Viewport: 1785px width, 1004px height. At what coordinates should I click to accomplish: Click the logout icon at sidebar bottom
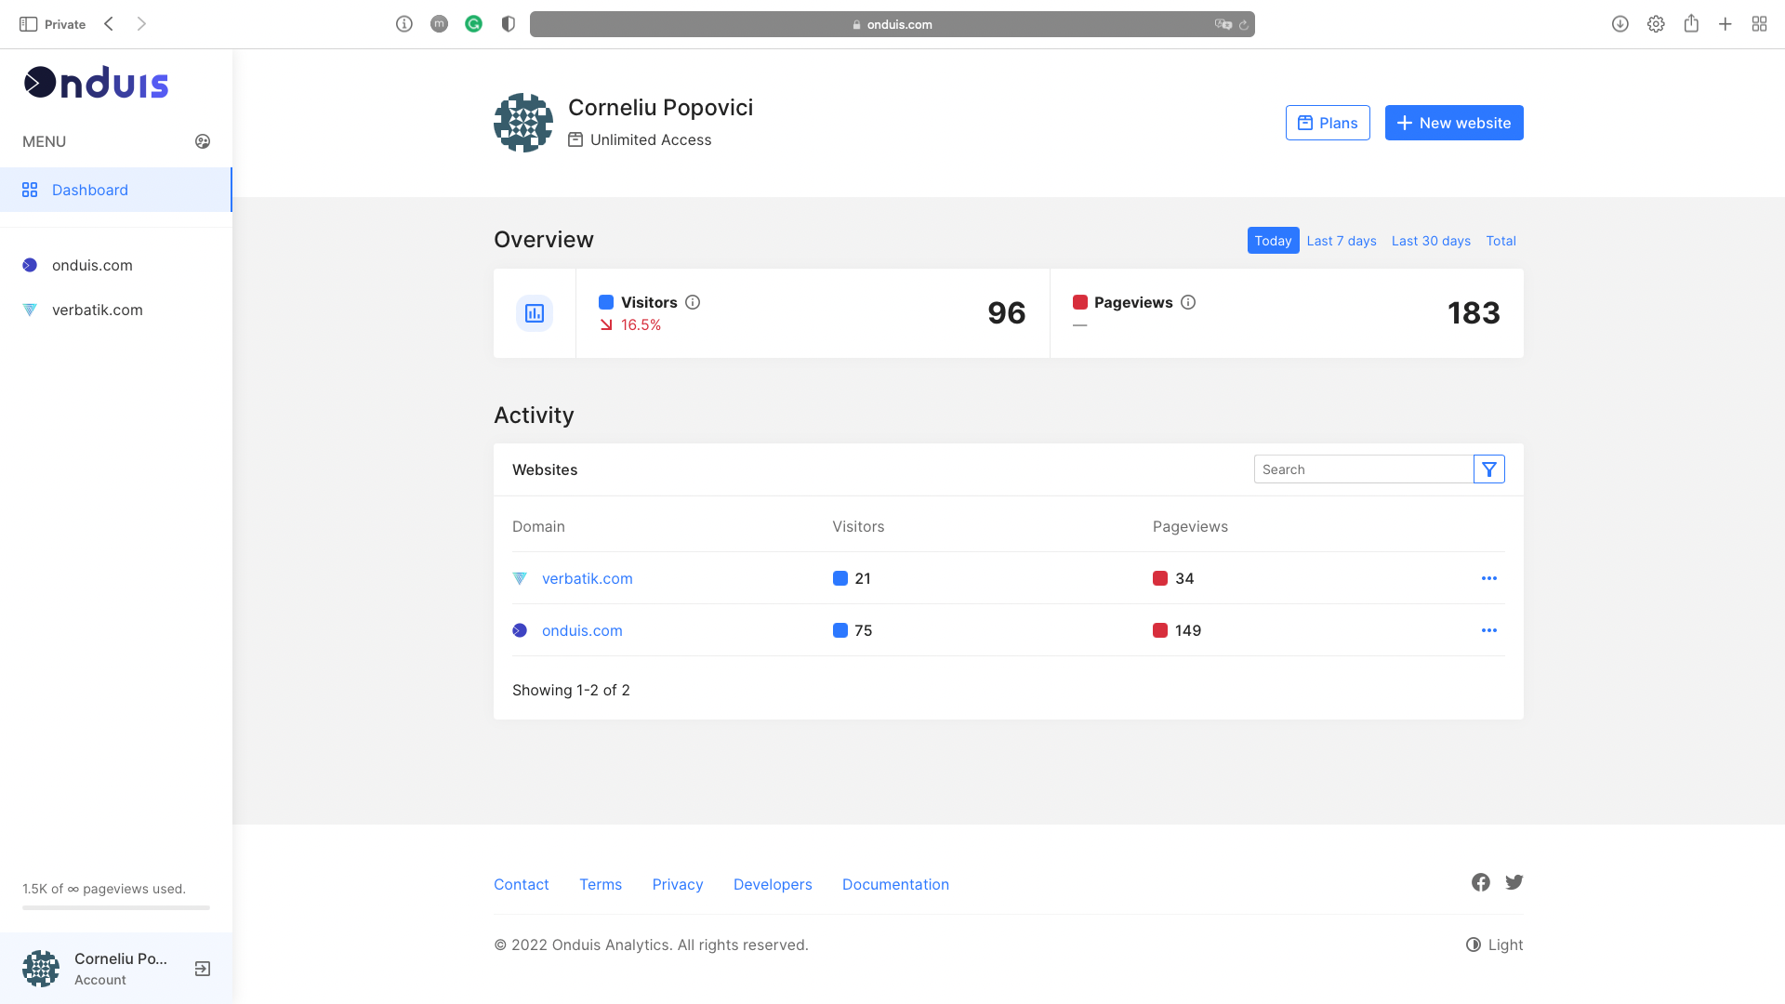pyautogui.click(x=203, y=969)
